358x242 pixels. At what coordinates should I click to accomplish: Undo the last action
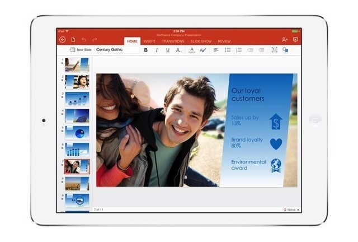pyautogui.click(x=84, y=40)
